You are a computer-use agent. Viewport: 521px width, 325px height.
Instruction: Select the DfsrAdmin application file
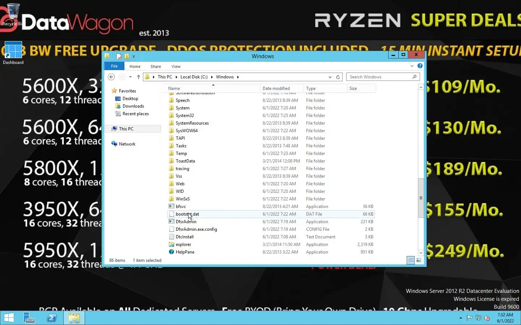pyautogui.click(x=186, y=222)
